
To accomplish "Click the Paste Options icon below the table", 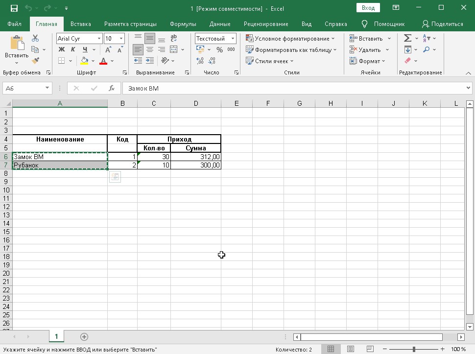I will click(x=115, y=177).
